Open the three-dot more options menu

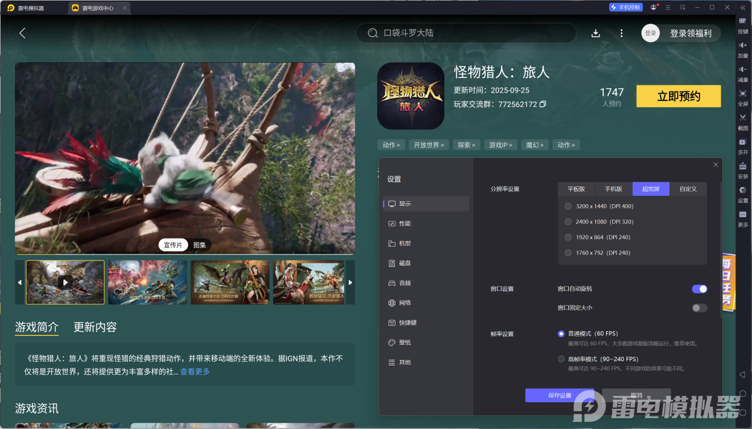(x=622, y=33)
